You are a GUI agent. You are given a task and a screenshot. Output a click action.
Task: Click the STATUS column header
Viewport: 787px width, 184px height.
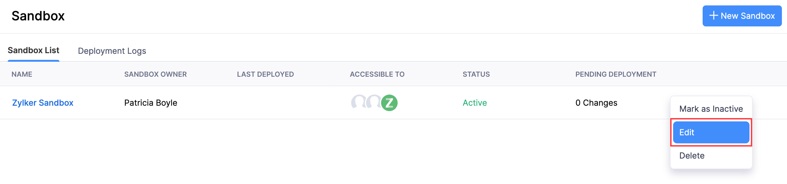476,74
